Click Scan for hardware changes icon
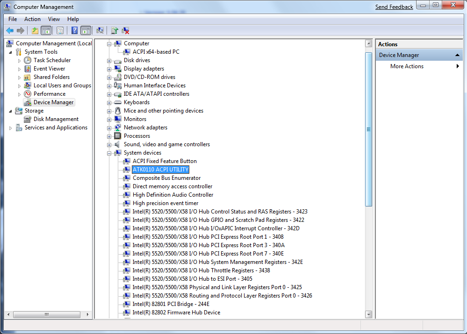Image resolution: width=467 pixels, height=334 pixels. click(x=100, y=30)
